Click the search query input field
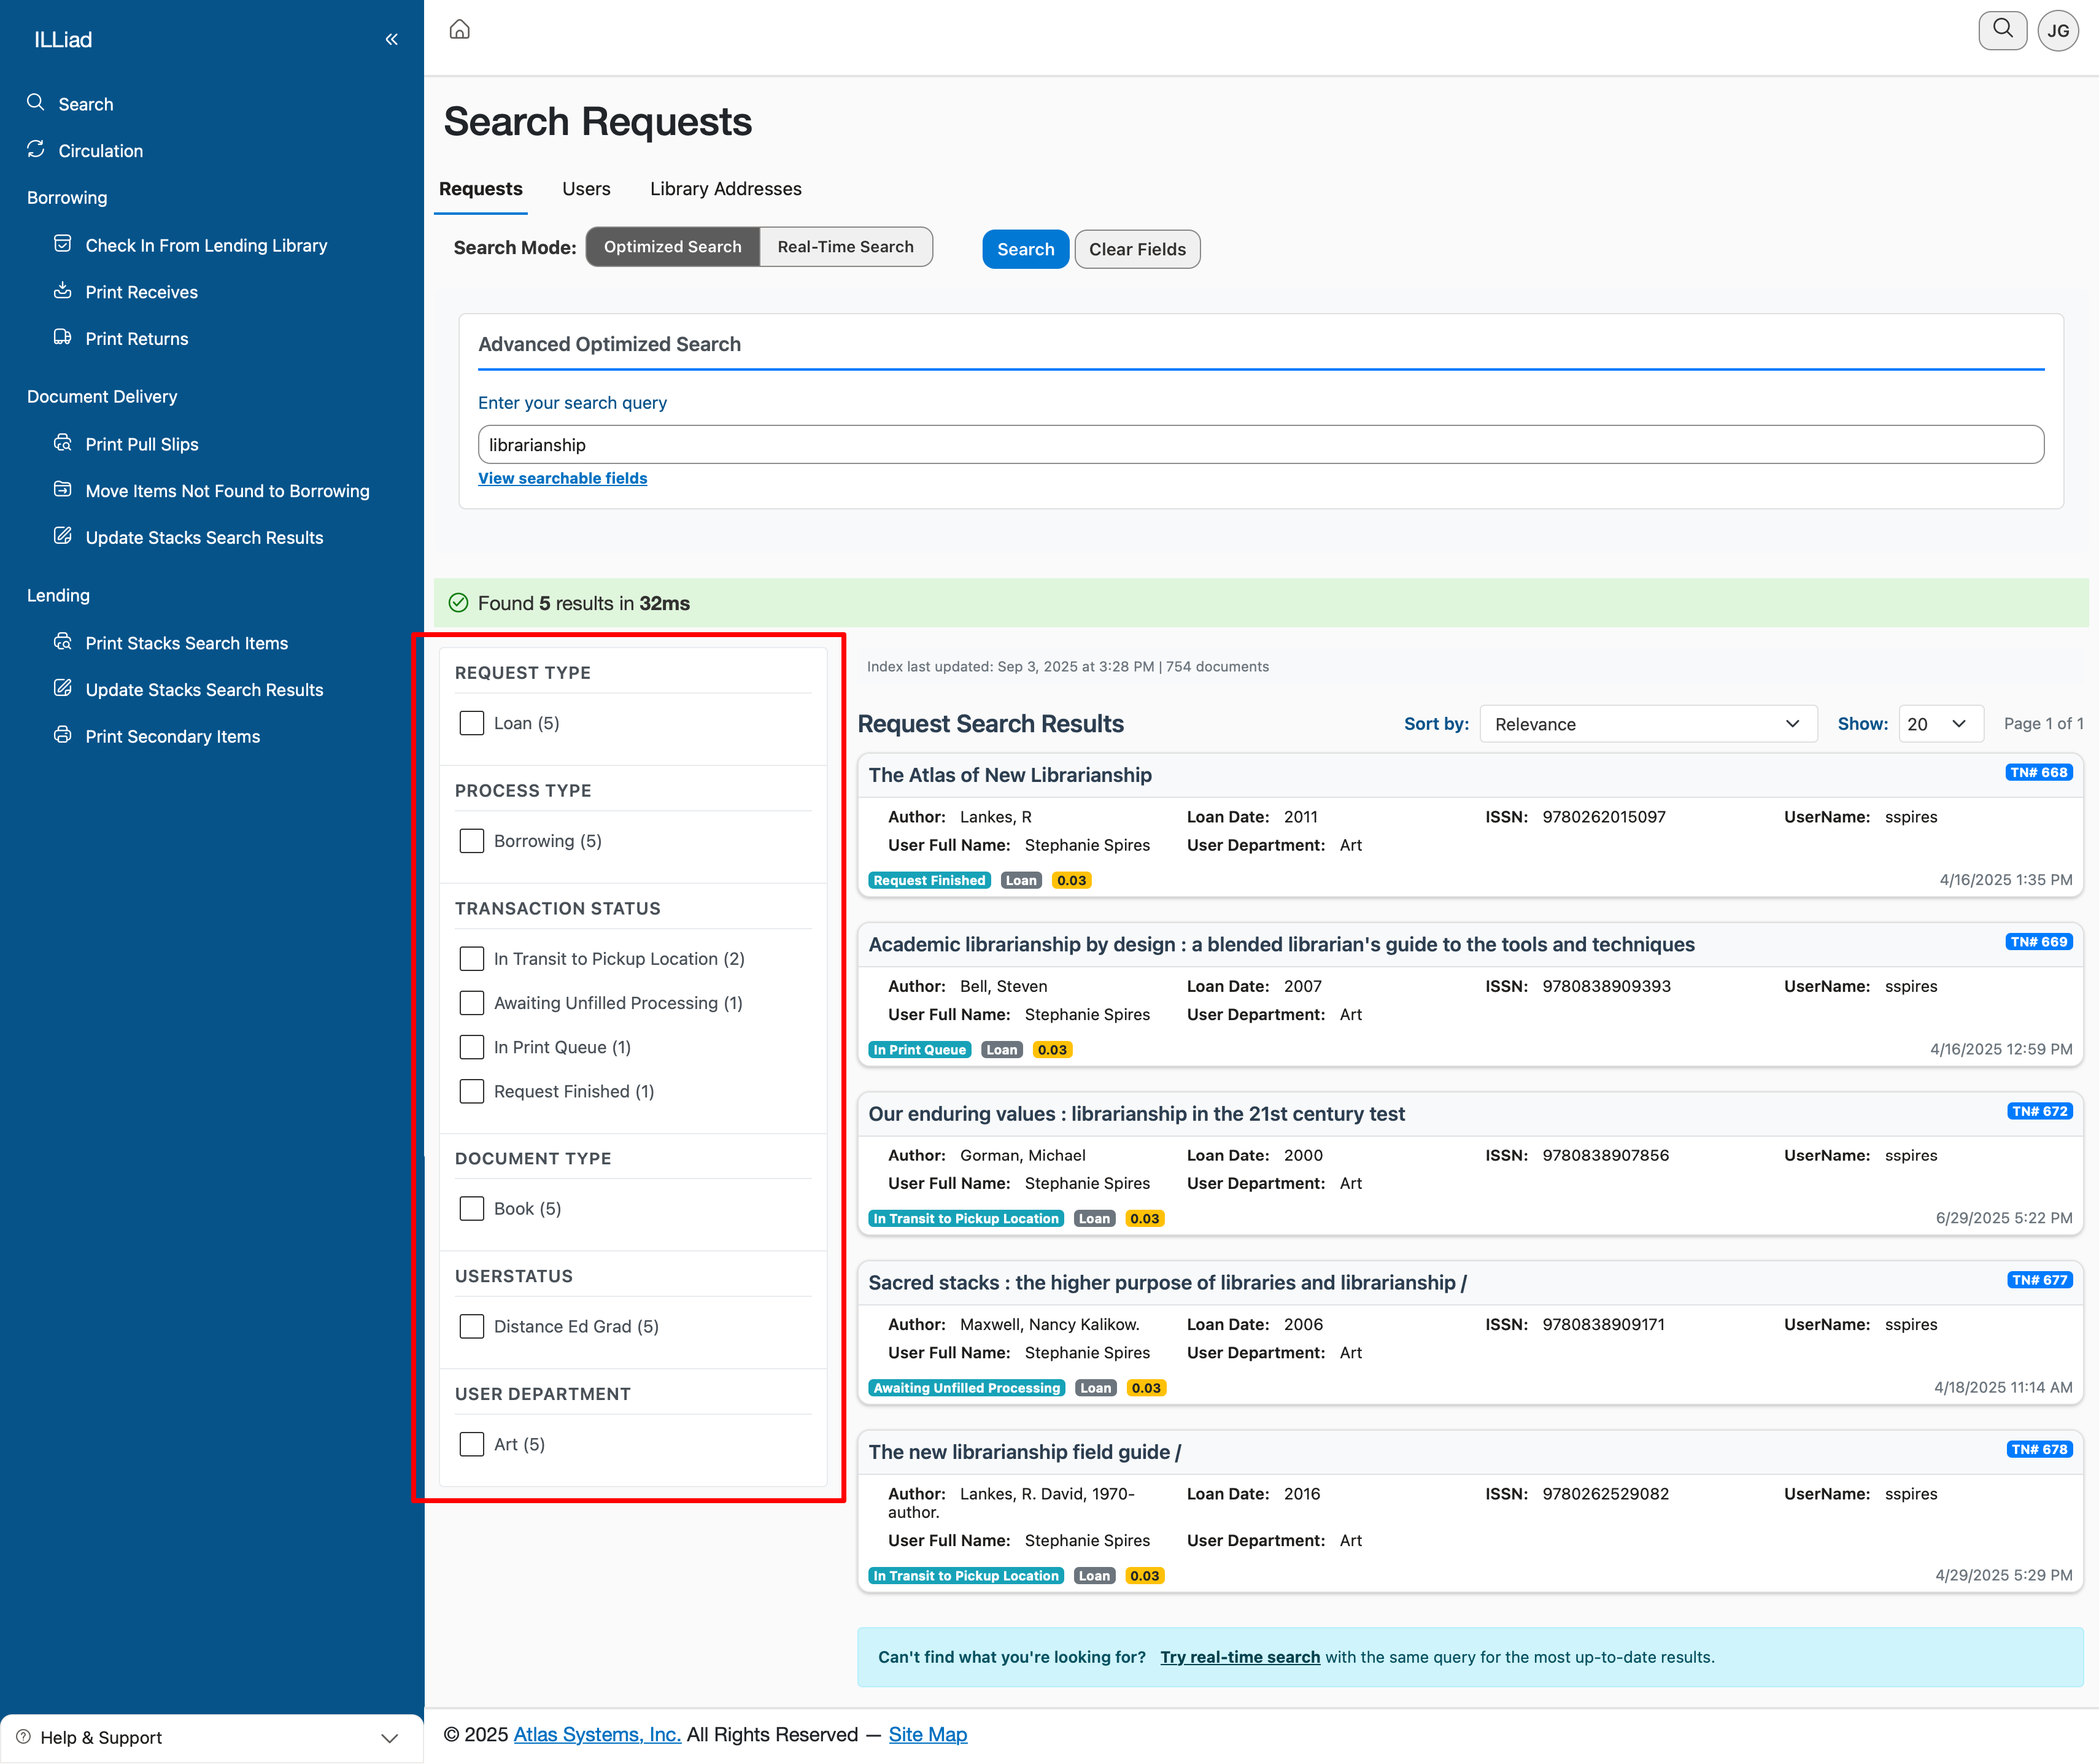Viewport: 2099px width, 1764px height. click(x=1260, y=445)
